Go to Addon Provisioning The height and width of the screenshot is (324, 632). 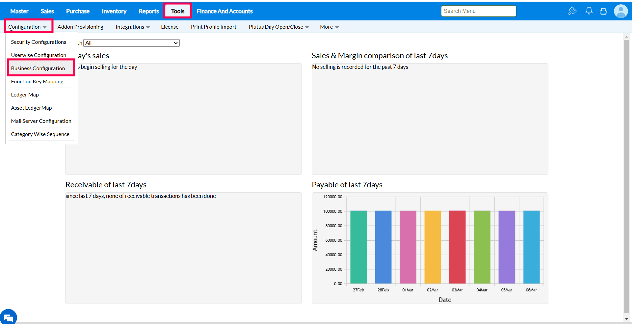tap(80, 27)
